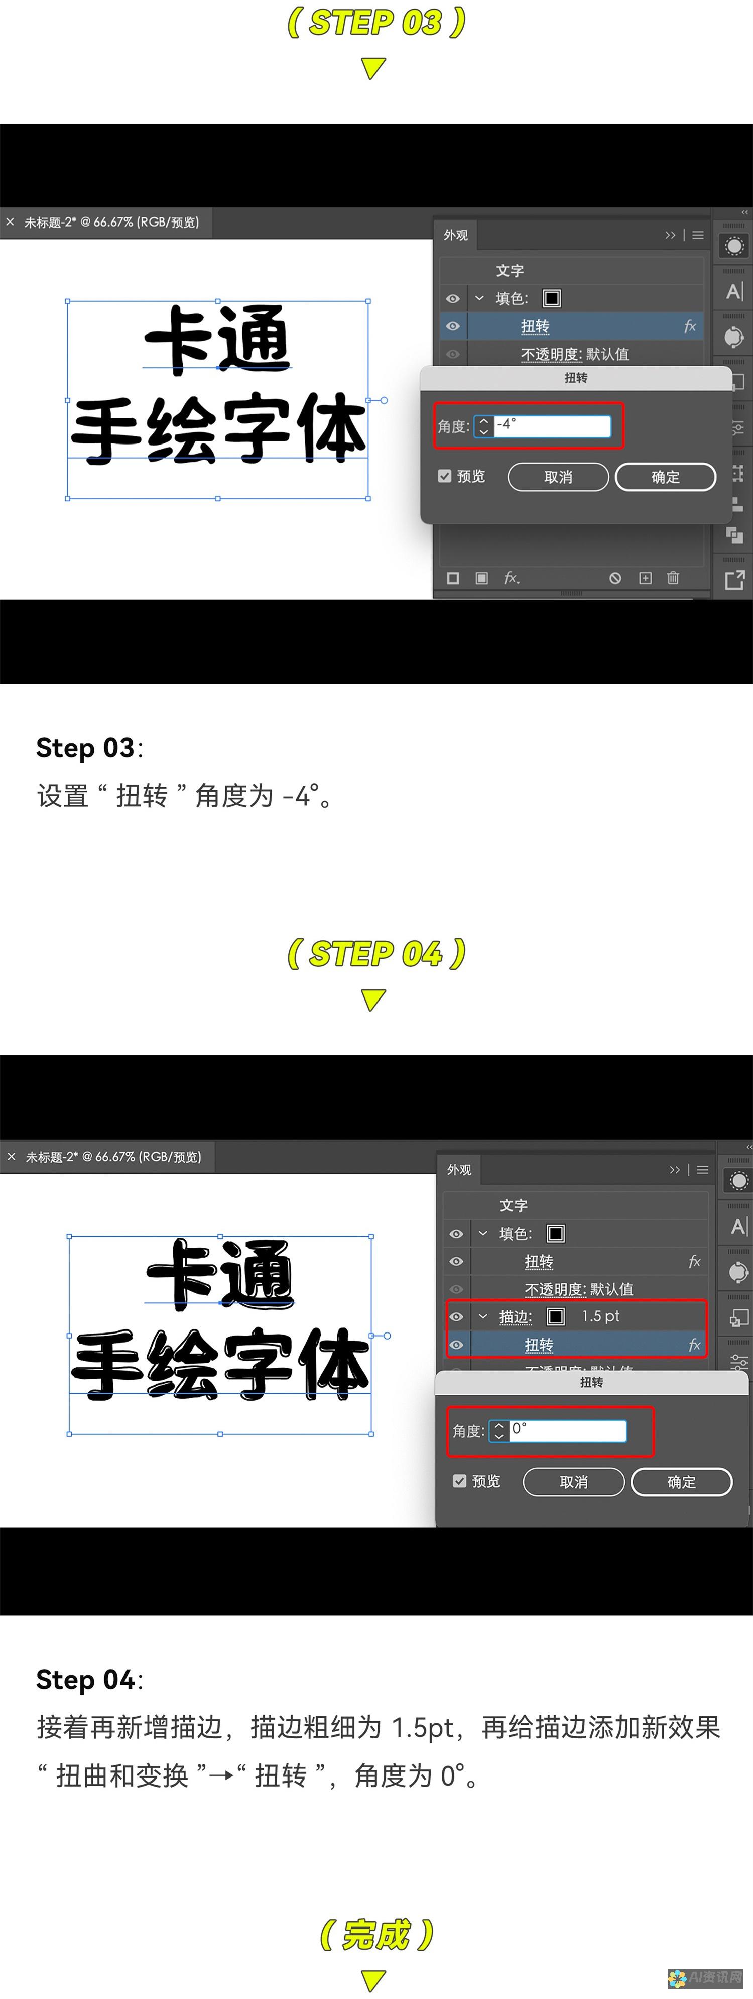Click fx icon on stroke 扭转 row, Step 04
The height and width of the screenshot is (1999, 753).
[x=694, y=1345]
